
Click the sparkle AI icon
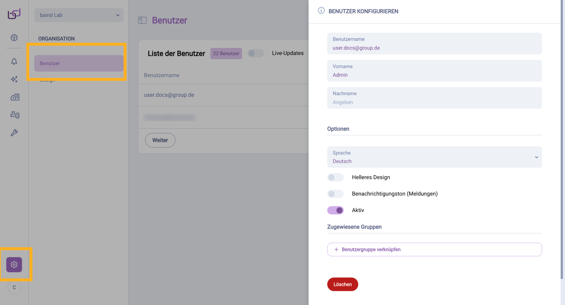[14, 79]
